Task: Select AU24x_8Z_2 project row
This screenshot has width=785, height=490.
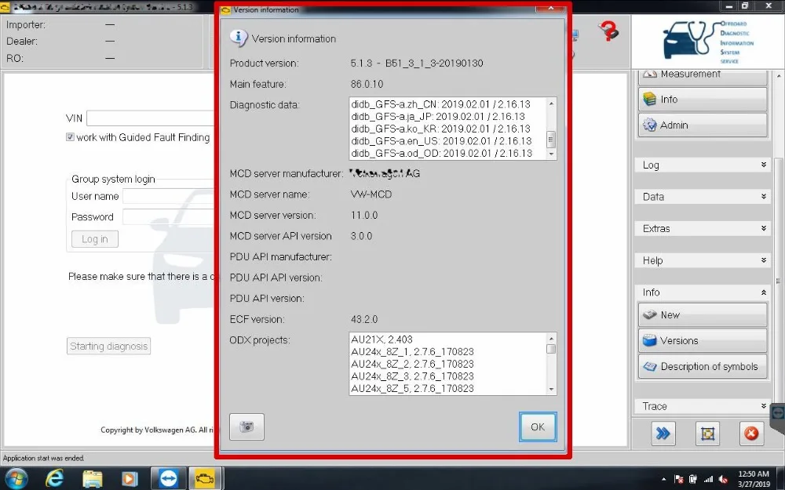Action: click(412, 364)
